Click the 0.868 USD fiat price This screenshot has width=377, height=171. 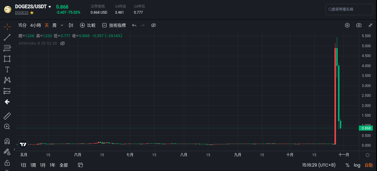99,12
